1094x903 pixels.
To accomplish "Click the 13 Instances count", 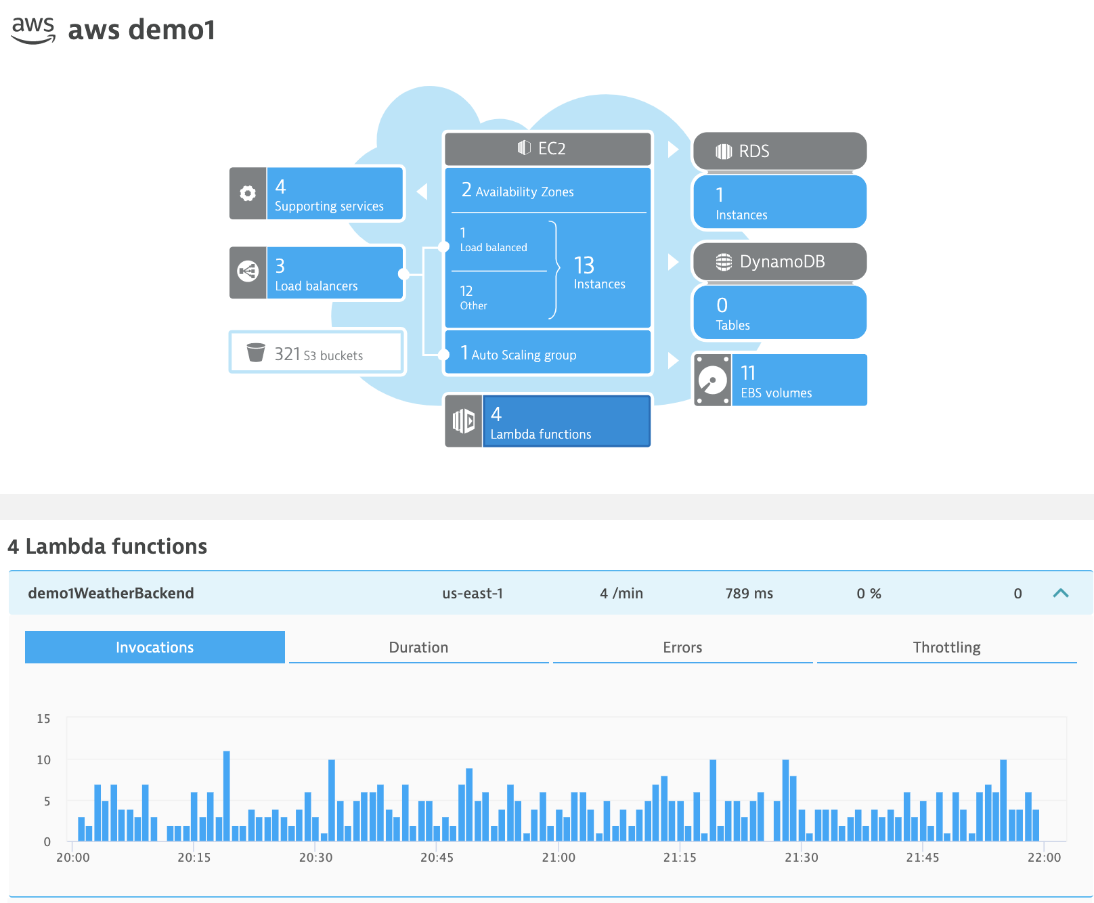I will click(599, 272).
